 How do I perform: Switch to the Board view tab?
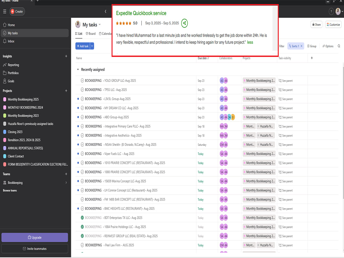coord(90,34)
